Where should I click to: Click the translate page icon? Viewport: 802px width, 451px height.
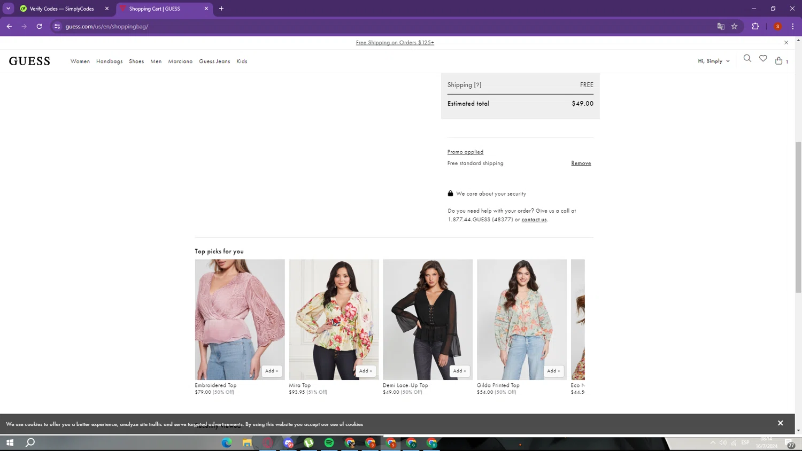point(720,26)
